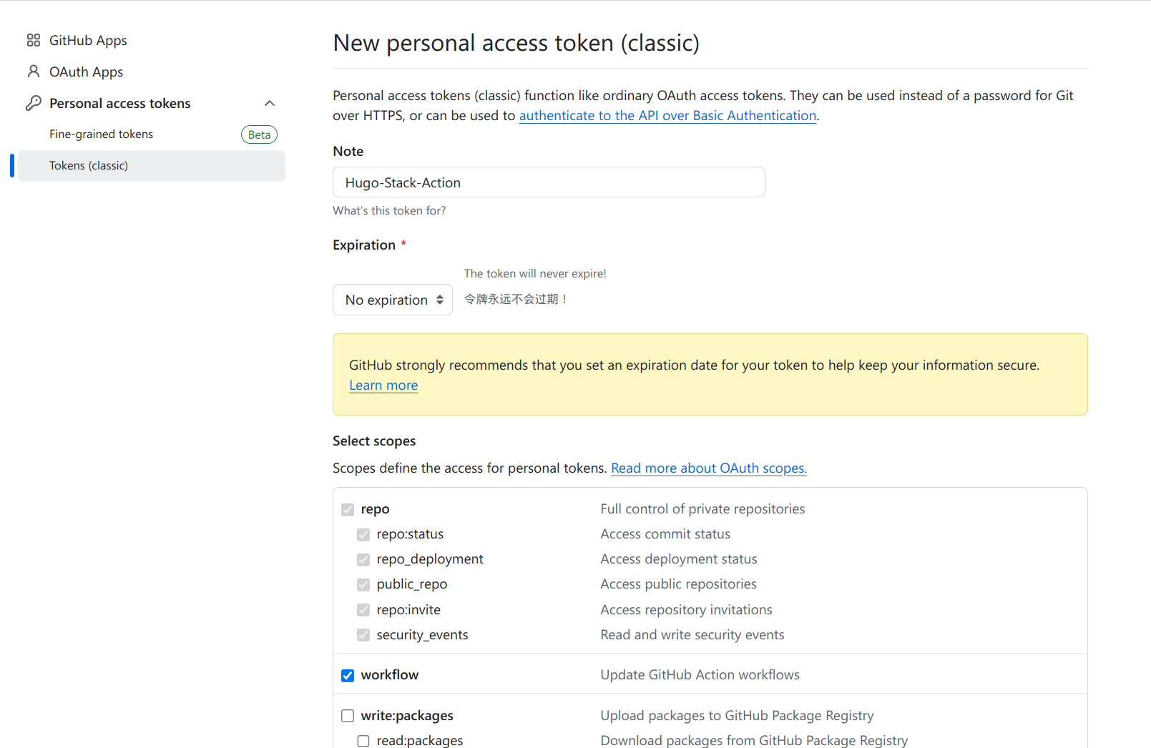The width and height of the screenshot is (1151, 748).
Task: Click the OAuth Apps person icon
Action: [x=34, y=72]
